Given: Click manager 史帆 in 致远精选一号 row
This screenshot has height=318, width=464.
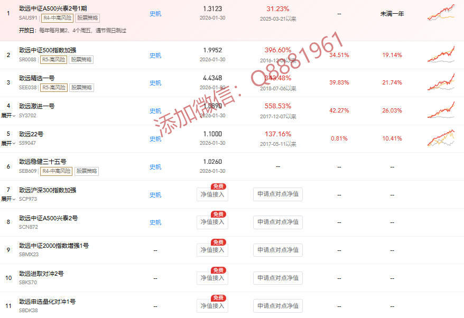Looking at the screenshot, I should click(155, 83).
